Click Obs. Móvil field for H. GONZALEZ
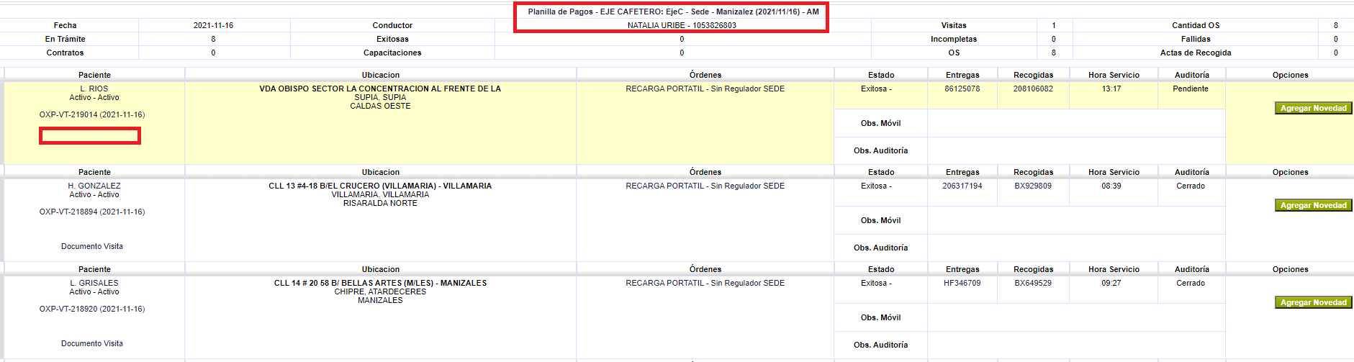This screenshot has height=362, width=1354. (x=1076, y=220)
